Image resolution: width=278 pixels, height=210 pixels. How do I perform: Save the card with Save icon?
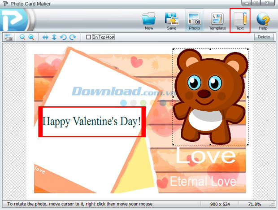coord(171,21)
